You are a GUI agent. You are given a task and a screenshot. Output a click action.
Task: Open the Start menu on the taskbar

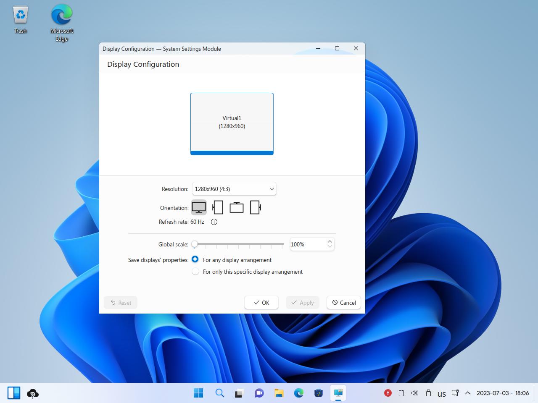tap(198, 393)
